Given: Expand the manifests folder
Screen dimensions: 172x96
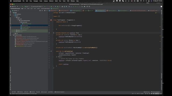Looking at the screenshot, I should tap(14, 14).
